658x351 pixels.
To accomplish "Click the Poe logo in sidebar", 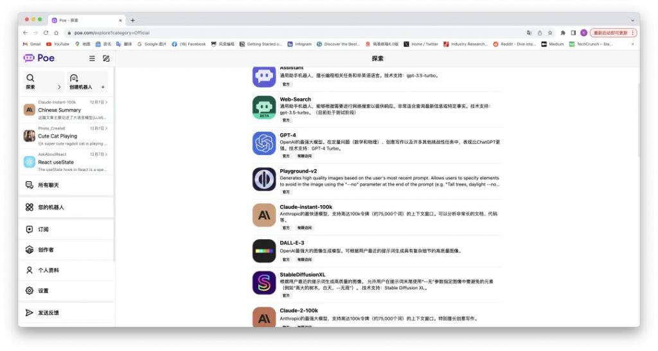I will tap(39, 58).
